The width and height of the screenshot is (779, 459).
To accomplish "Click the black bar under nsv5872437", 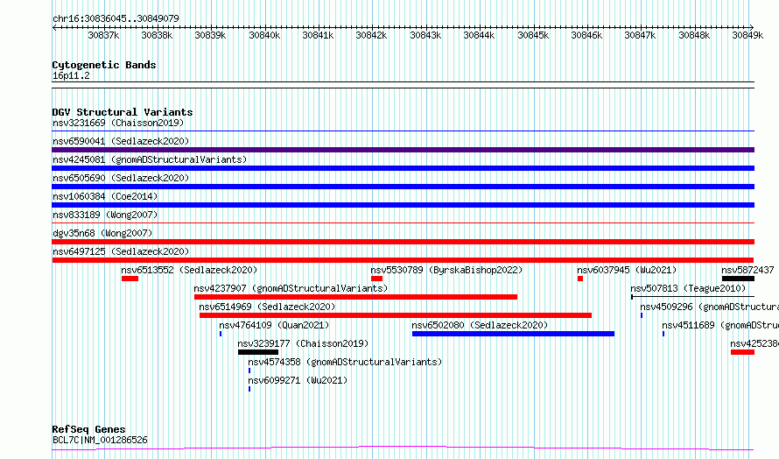I will pyautogui.click(x=738, y=279).
